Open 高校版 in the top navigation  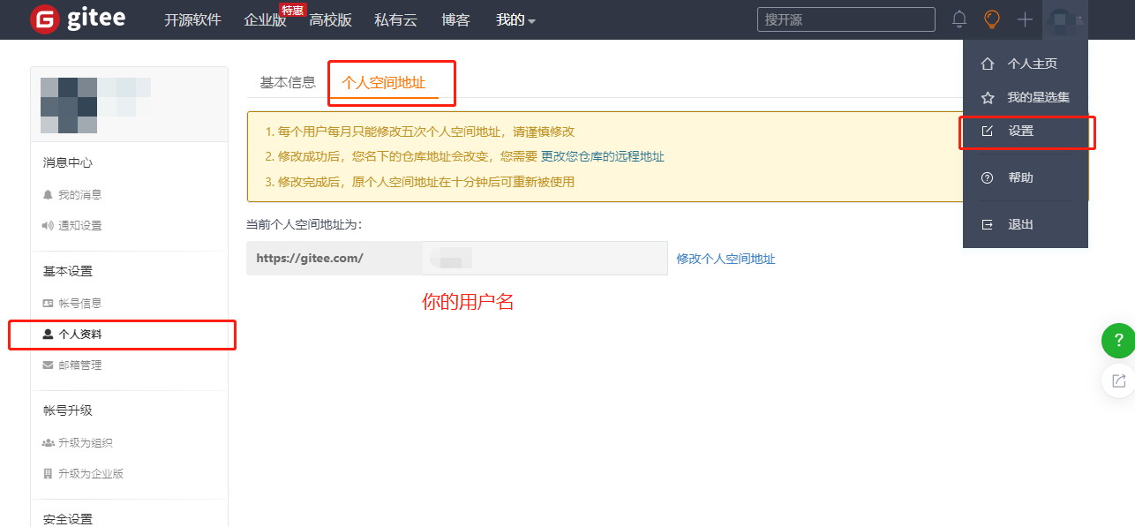coord(330,19)
